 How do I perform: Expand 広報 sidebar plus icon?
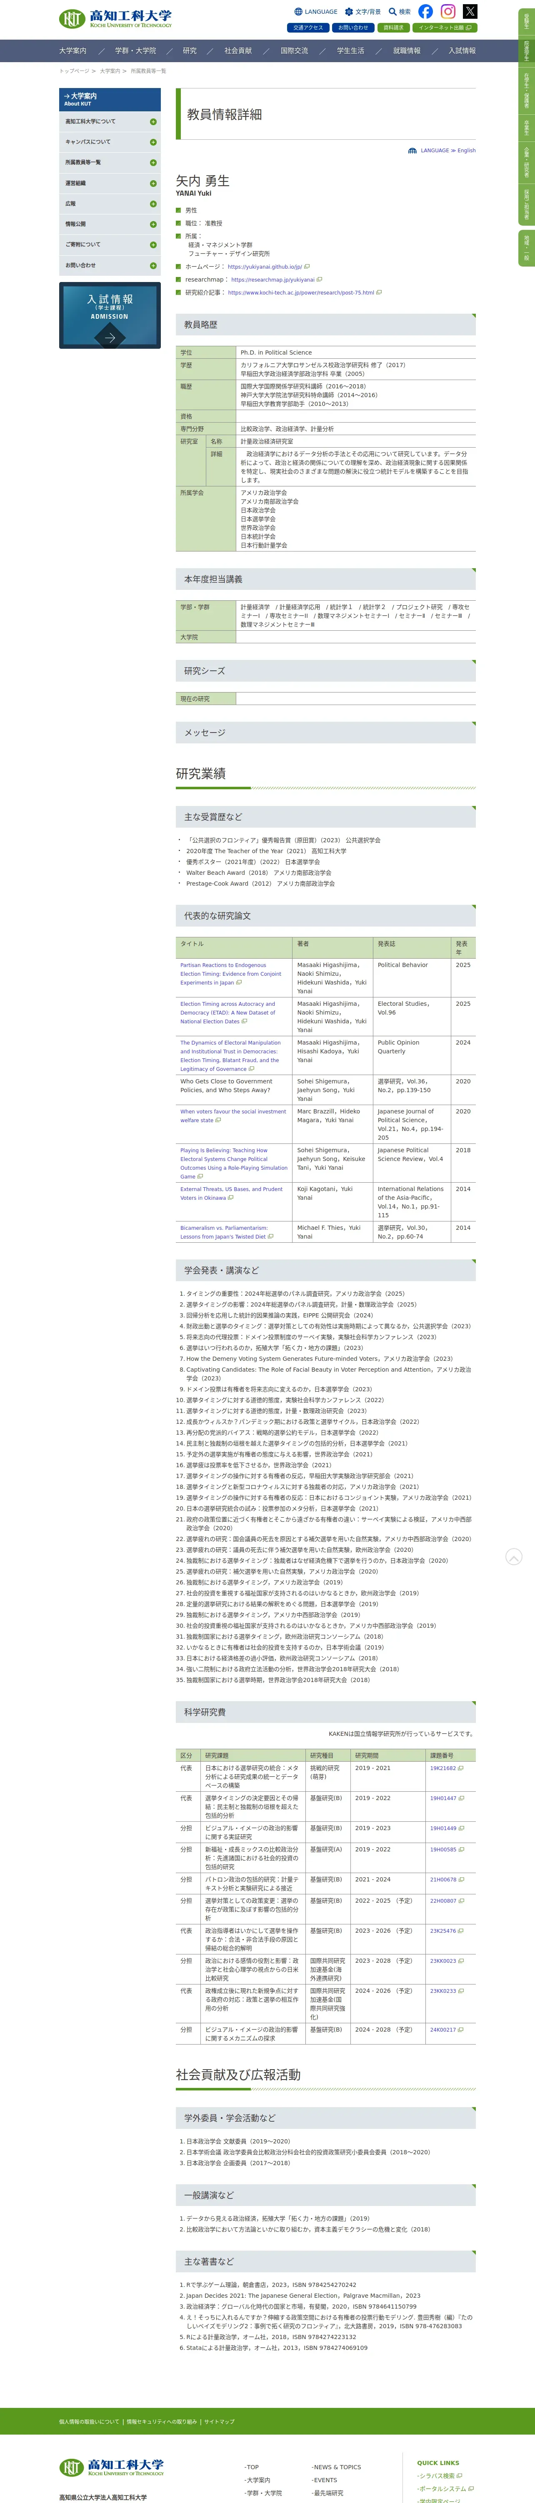[152, 204]
